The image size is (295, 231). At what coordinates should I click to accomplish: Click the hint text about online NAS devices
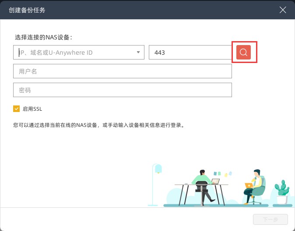99,125
